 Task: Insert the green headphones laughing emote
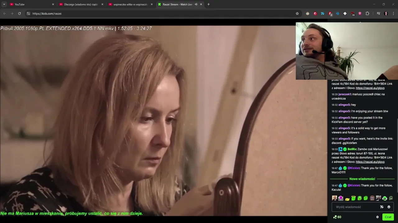[x=385, y=198]
